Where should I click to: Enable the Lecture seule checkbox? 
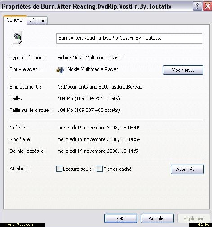(x=59, y=169)
